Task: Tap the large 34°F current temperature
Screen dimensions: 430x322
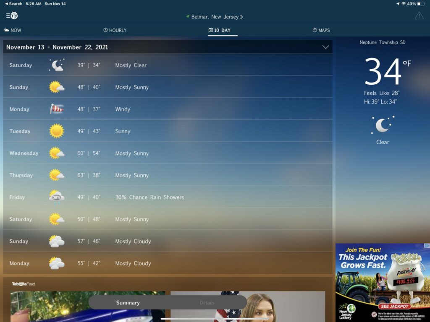Action: (382, 71)
